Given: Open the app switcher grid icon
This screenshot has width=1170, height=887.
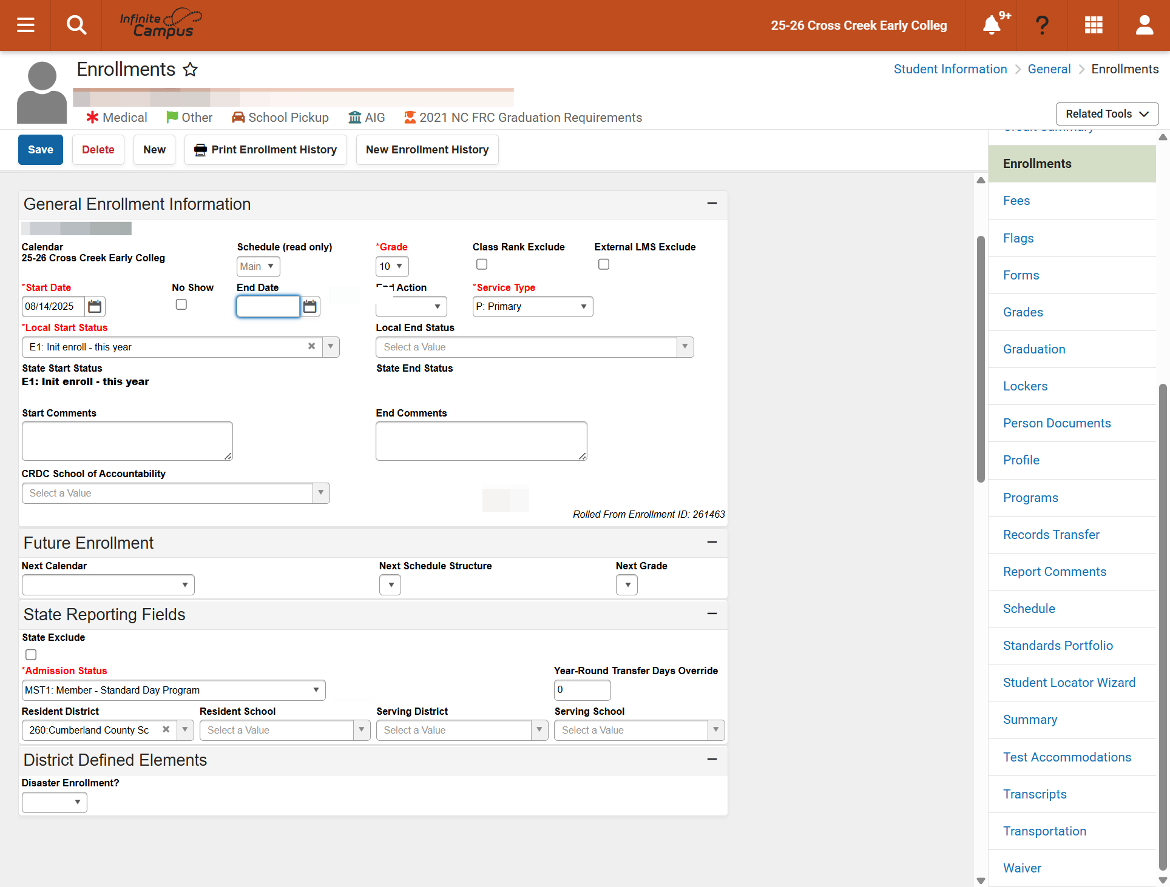Looking at the screenshot, I should point(1094,25).
